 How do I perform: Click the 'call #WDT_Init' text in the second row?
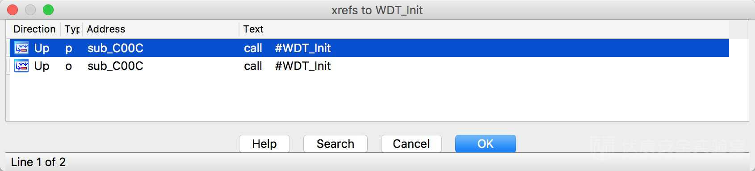coord(287,66)
